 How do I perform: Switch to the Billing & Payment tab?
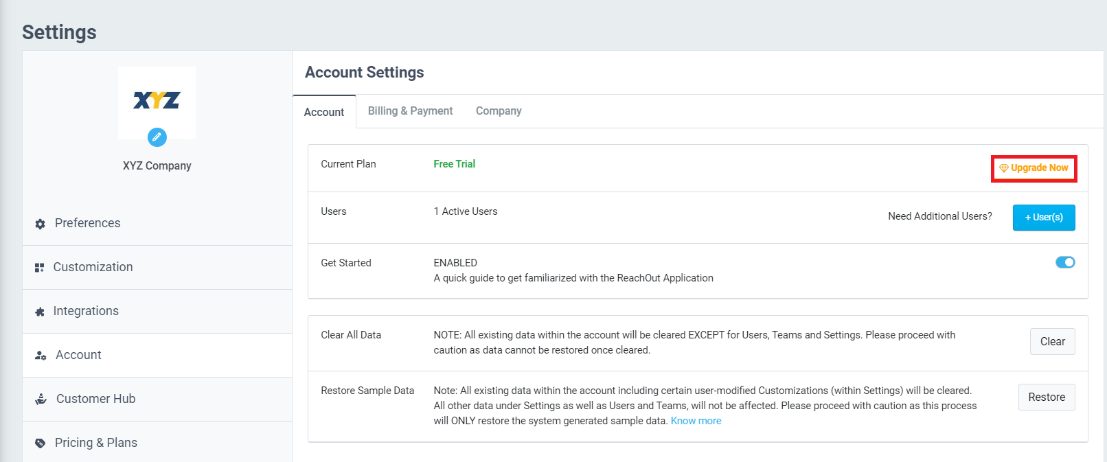pos(410,111)
